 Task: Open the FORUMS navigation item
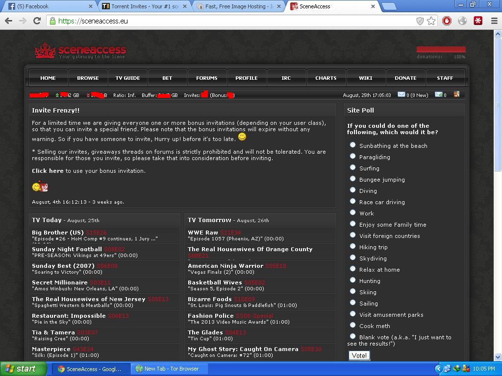207,78
